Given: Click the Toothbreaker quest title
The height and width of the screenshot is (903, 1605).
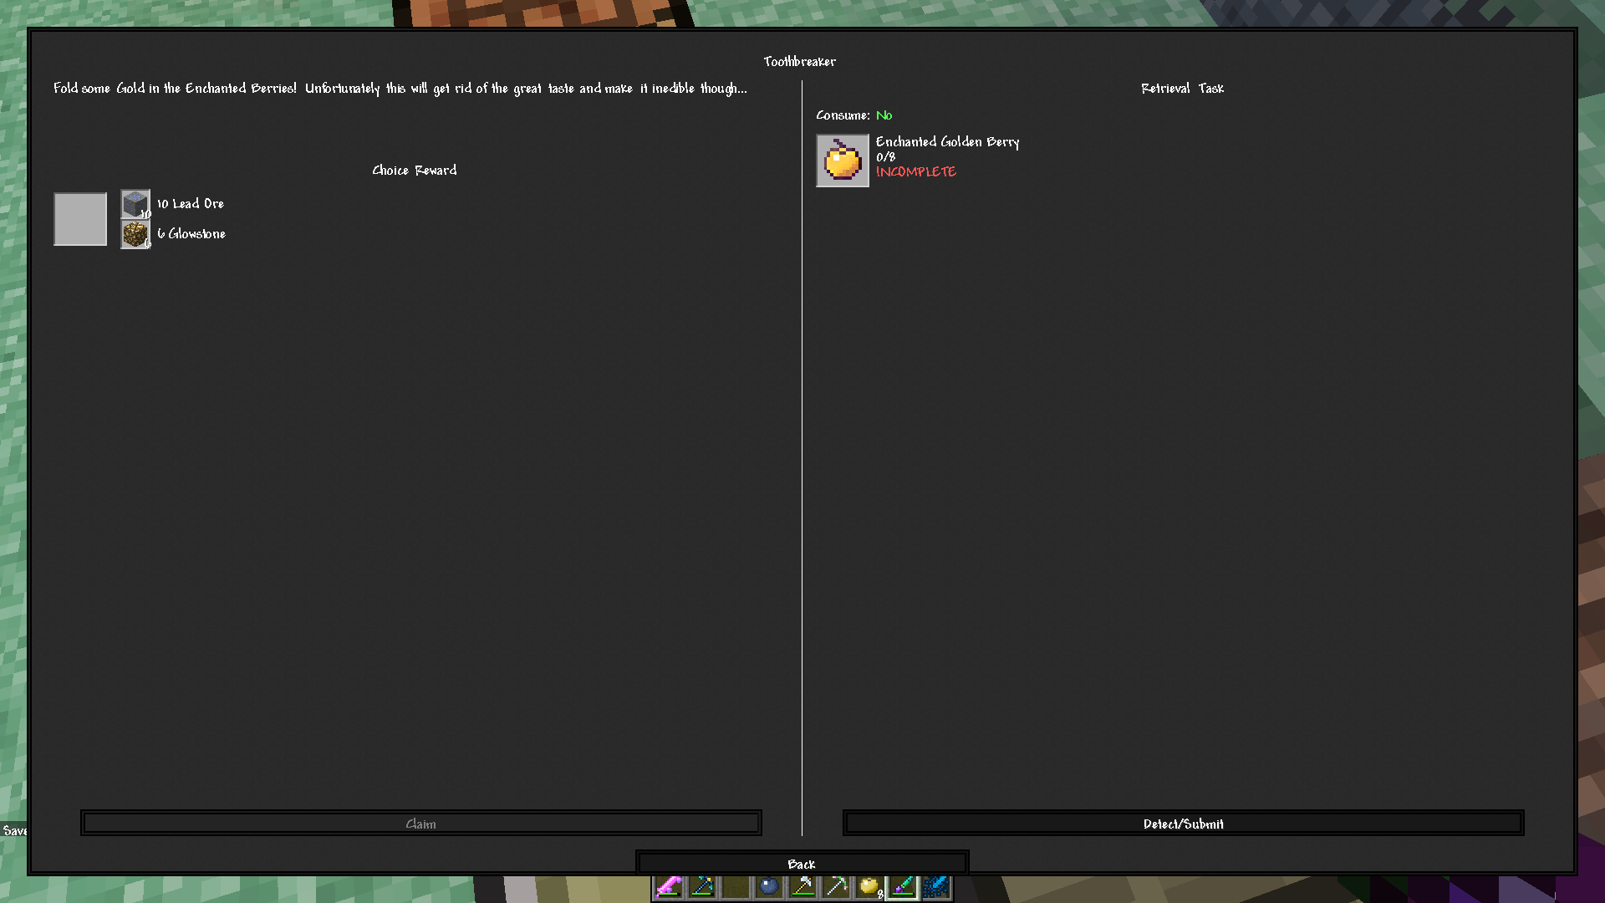Looking at the screenshot, I should 799,61.
